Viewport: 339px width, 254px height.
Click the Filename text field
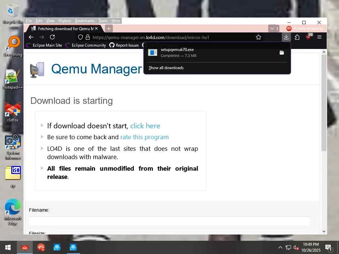pyautogui.click(x=169, y=221)
